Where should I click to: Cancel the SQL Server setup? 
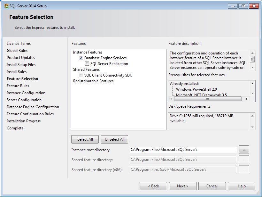(212, 186)
